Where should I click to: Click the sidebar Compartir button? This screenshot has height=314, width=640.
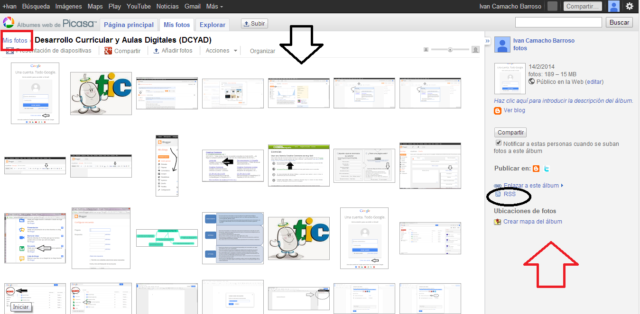510,133
